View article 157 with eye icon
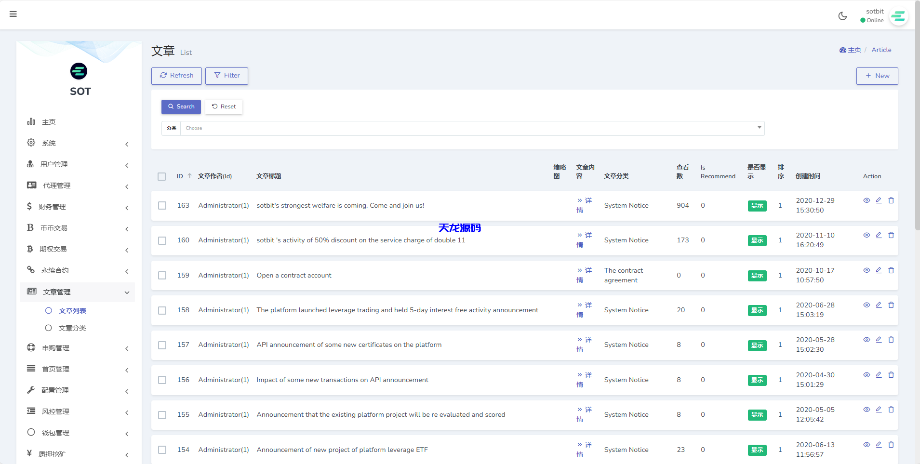The height and width of the screenshot is (464, 920). click(867, 340)
